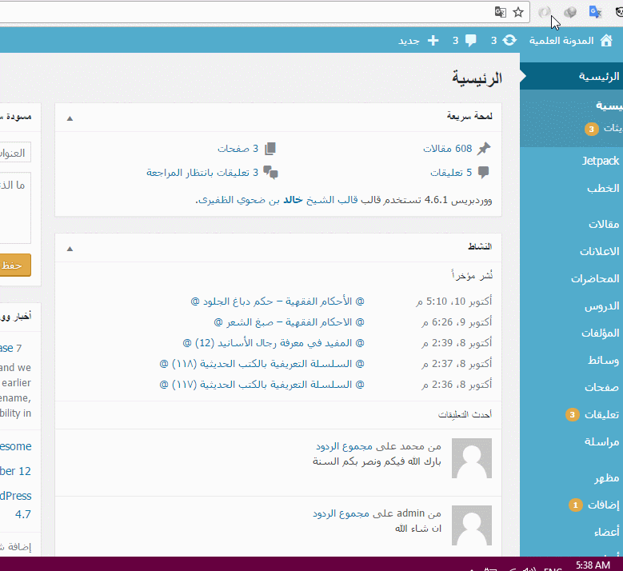
Task: Open the Google Translate extension icon
Action: 595,12
